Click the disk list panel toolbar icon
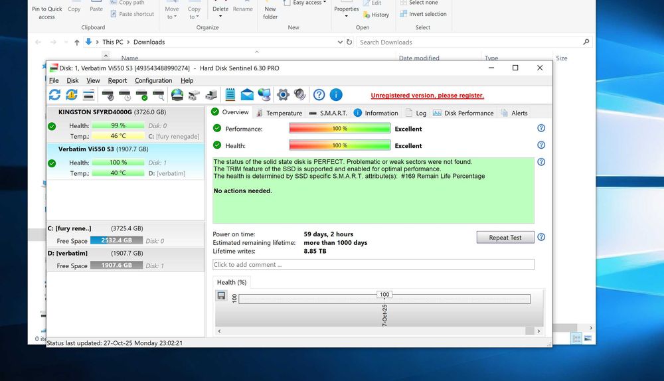Viewport: 664px width, 381px height. pyautogui.click(x=88, y=95)
